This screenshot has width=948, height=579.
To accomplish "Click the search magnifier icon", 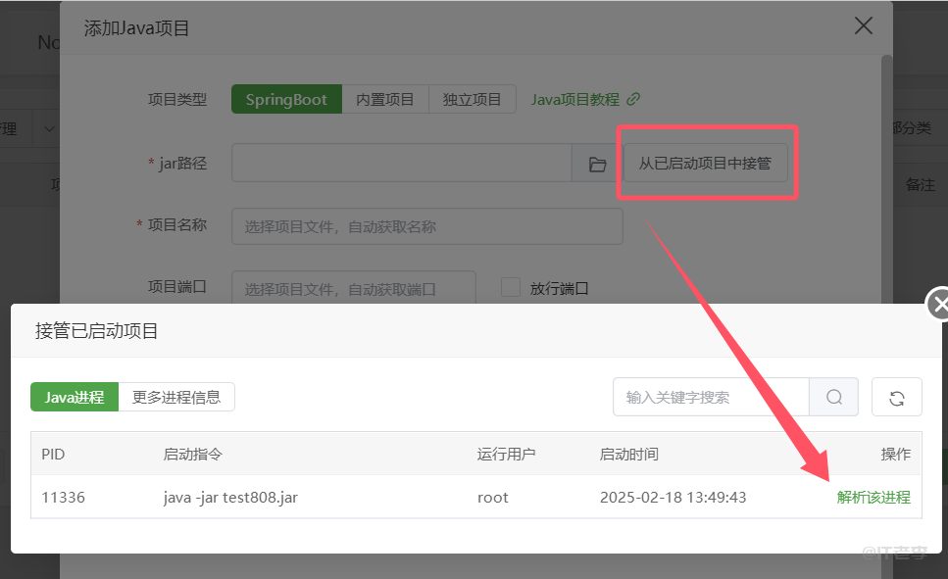I will click(832, 396).
